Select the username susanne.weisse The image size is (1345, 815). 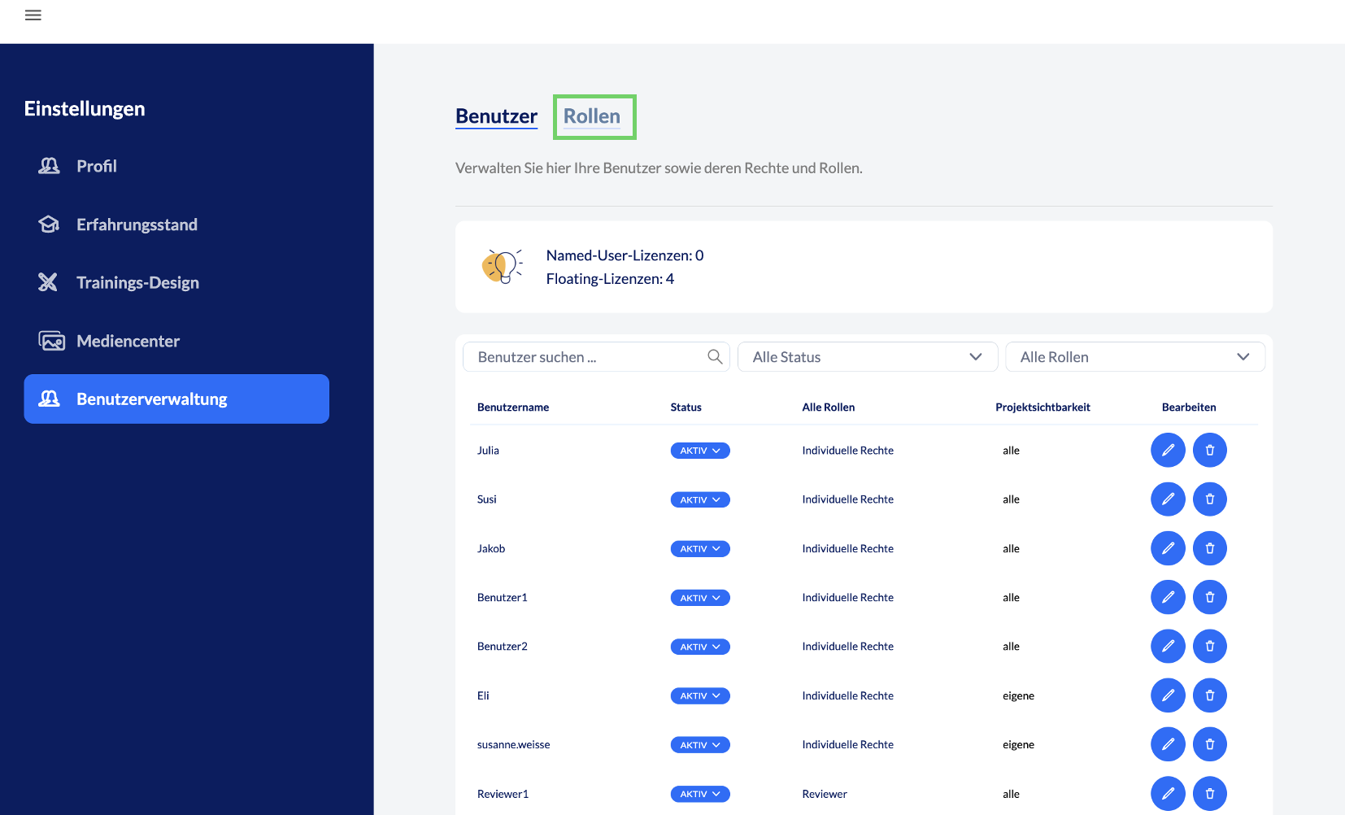(514, 745)
